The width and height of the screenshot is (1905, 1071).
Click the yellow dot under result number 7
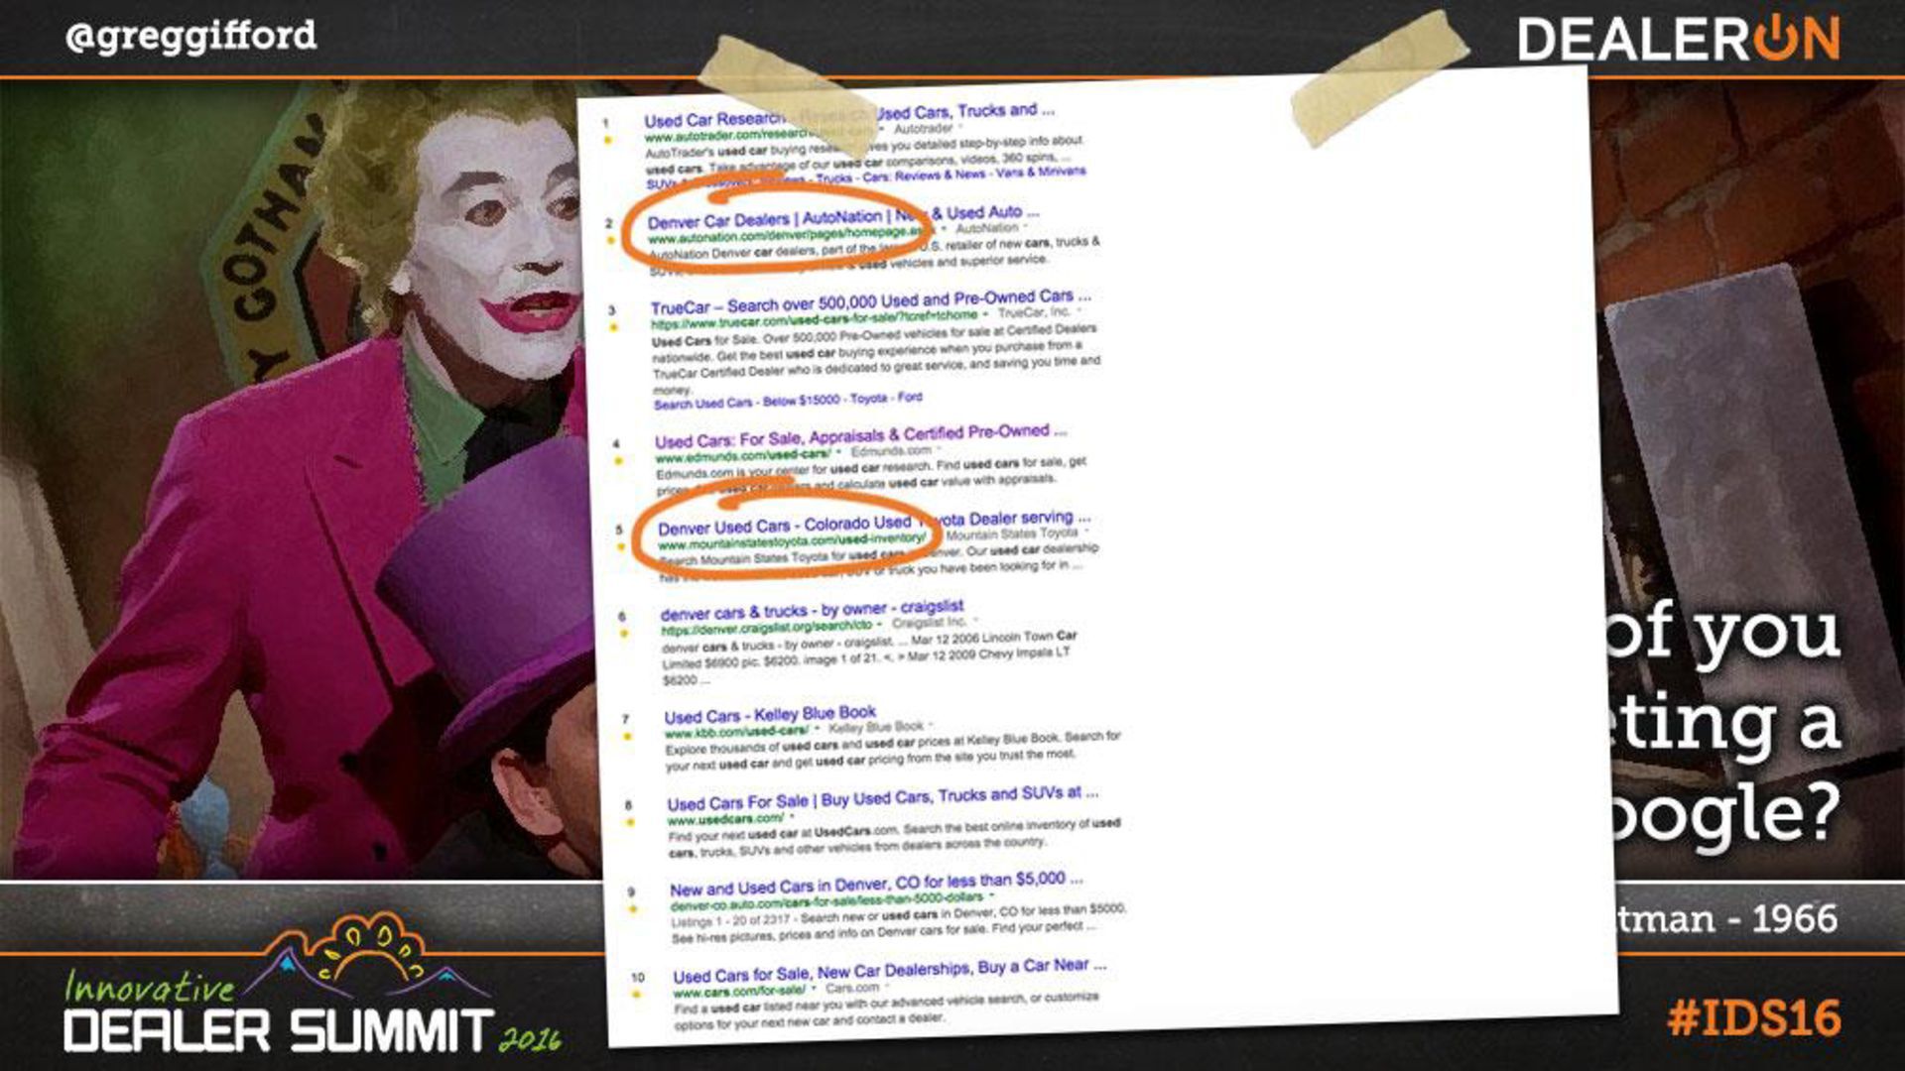click(627, 736)
